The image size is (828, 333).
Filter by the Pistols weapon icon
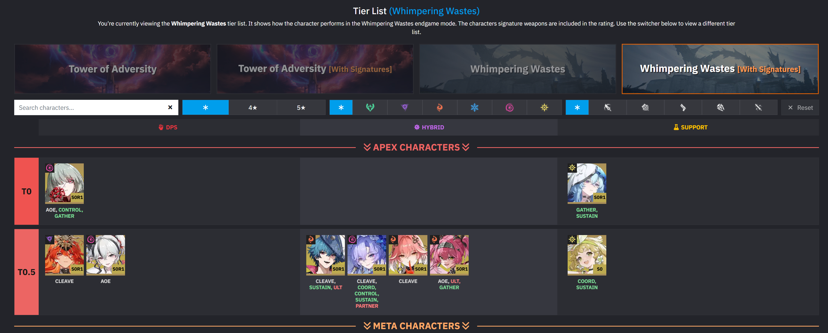tap(683, 107)
